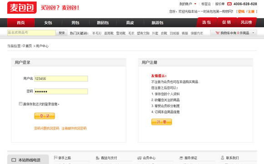The height and width of the screenshot is (164, 264).
Task: Click the 首页 breadcrumb link
Action: coord(29,46)
